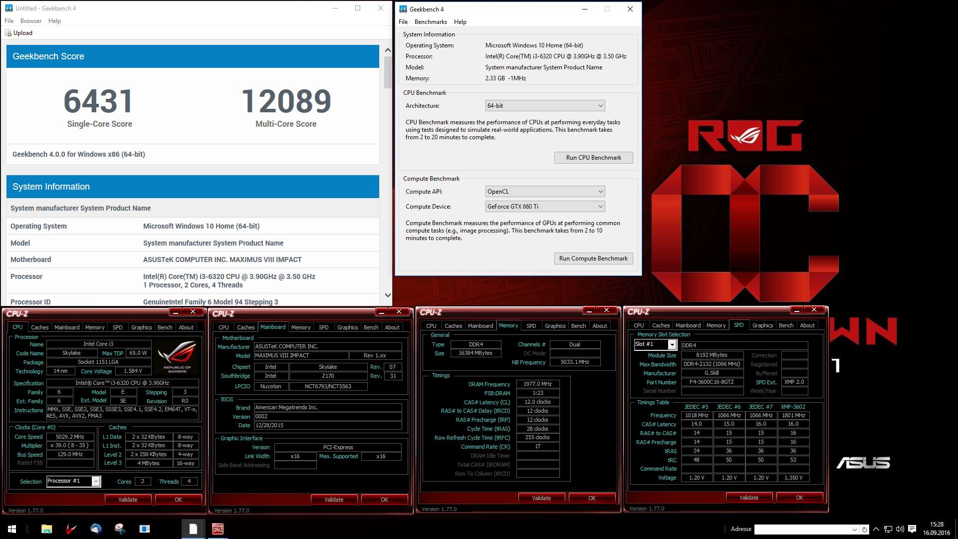Viewport: 958px width, 539px height.
Task: Click the Core Voltage value 1.584 V
Action: coord(133,371)
